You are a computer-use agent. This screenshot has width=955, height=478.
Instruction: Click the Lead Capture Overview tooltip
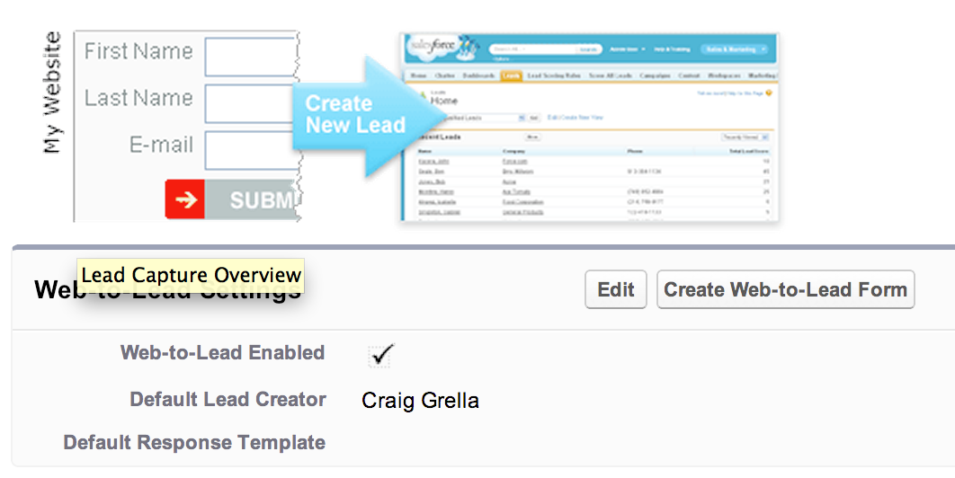point(191,275)
